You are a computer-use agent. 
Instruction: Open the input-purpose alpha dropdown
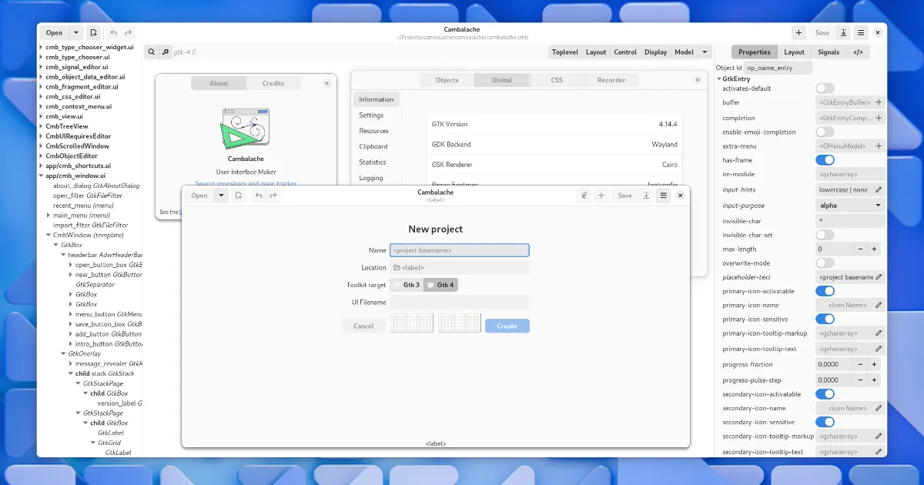coord(849,206)
